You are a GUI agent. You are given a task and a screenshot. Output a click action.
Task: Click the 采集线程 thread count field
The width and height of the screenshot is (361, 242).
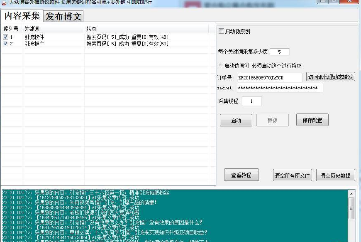(251, 101)
